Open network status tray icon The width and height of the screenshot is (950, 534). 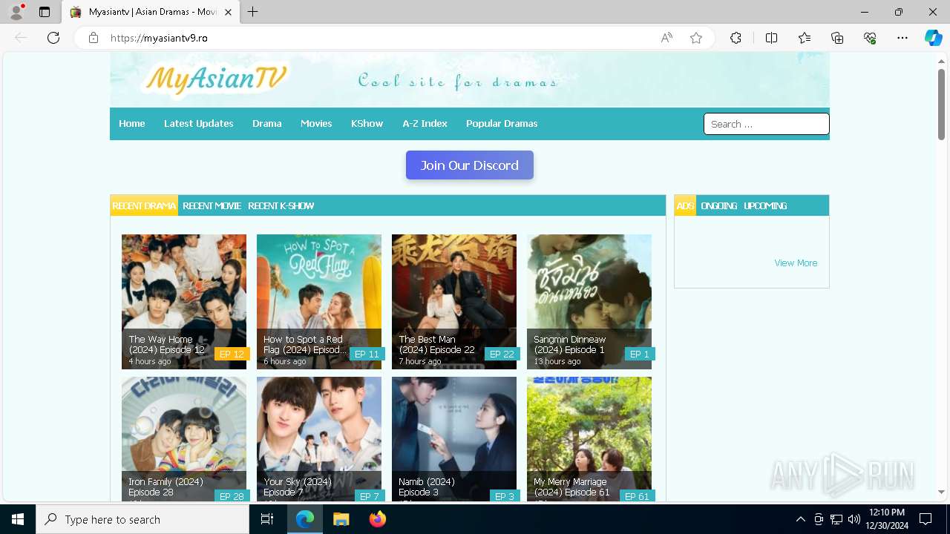point(836,519)
